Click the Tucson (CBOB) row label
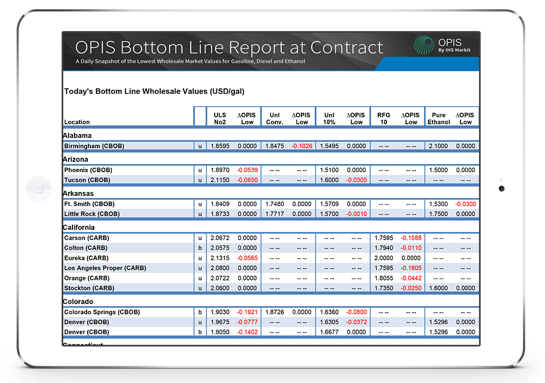This screenshot has width=545, height=383. coord(87,180)
